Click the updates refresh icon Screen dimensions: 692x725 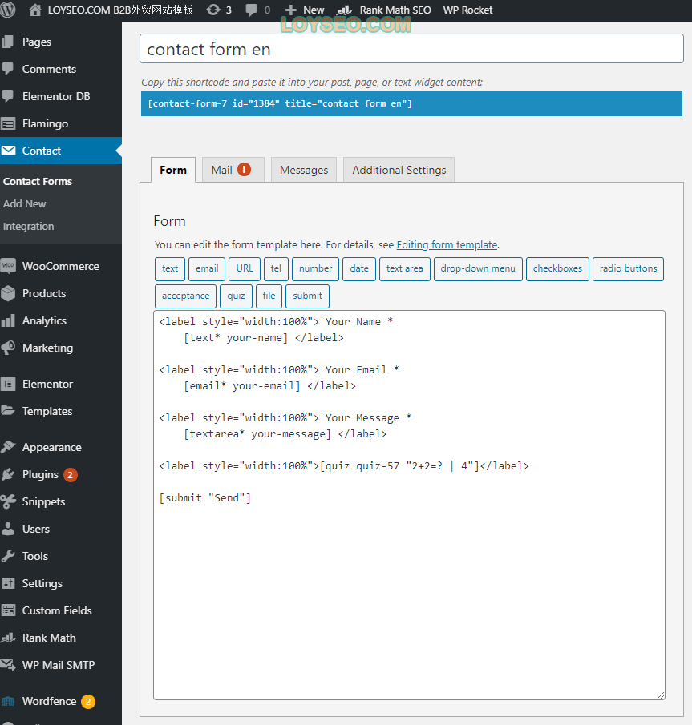(213, 10)
